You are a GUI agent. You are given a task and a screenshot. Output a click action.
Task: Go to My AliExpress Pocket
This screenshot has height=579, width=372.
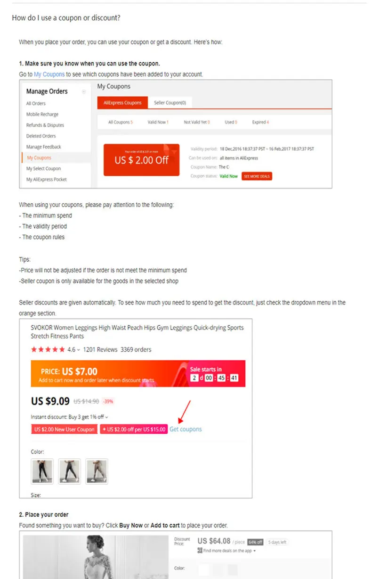(x=47, y=180)
